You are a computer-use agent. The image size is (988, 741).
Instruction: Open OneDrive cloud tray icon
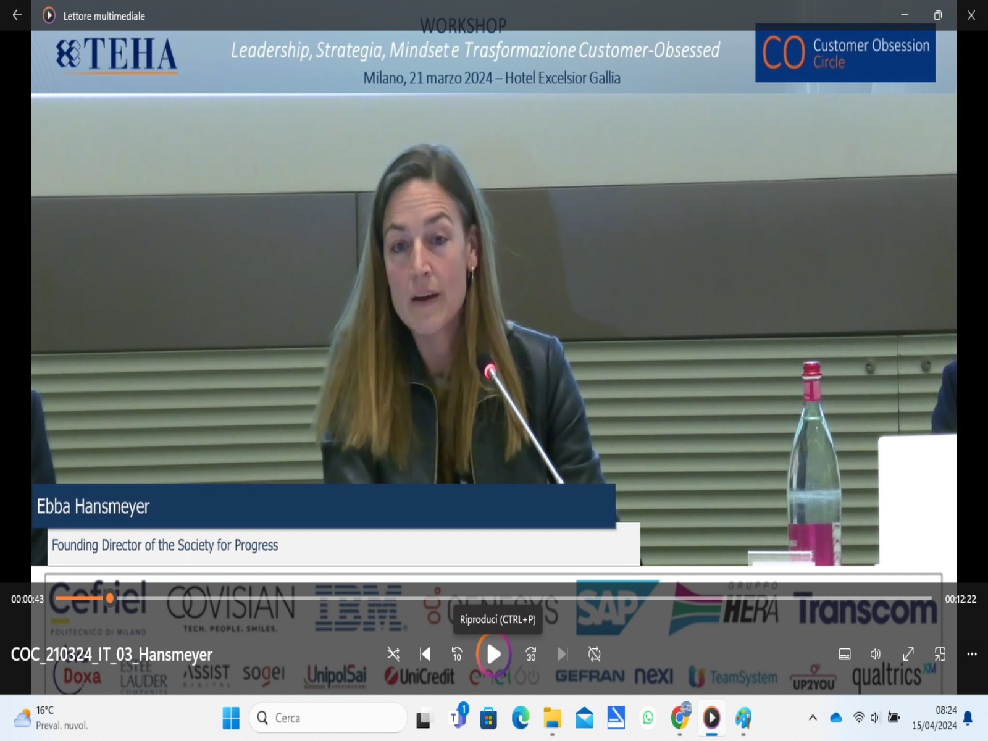click(x=836, y=718)
